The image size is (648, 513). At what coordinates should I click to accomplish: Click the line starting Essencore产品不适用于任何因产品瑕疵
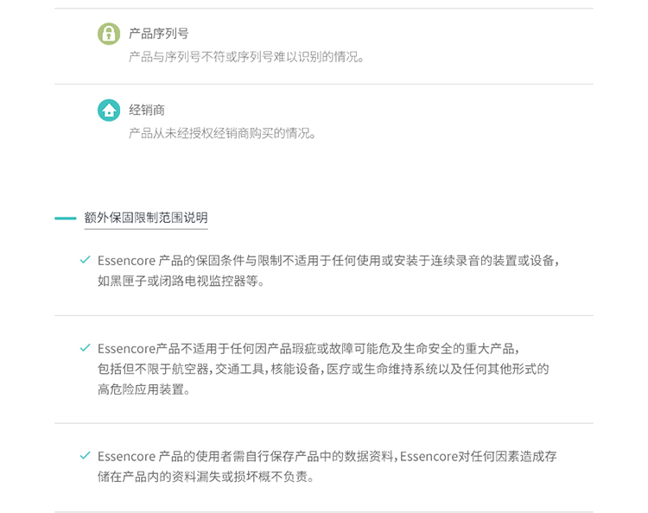tap(308, 348)
